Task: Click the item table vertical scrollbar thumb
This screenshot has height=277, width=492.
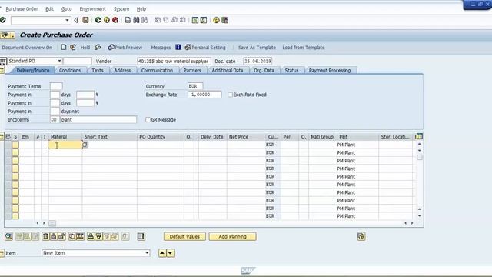Action: pyautogui.click(x=420, y=157)
